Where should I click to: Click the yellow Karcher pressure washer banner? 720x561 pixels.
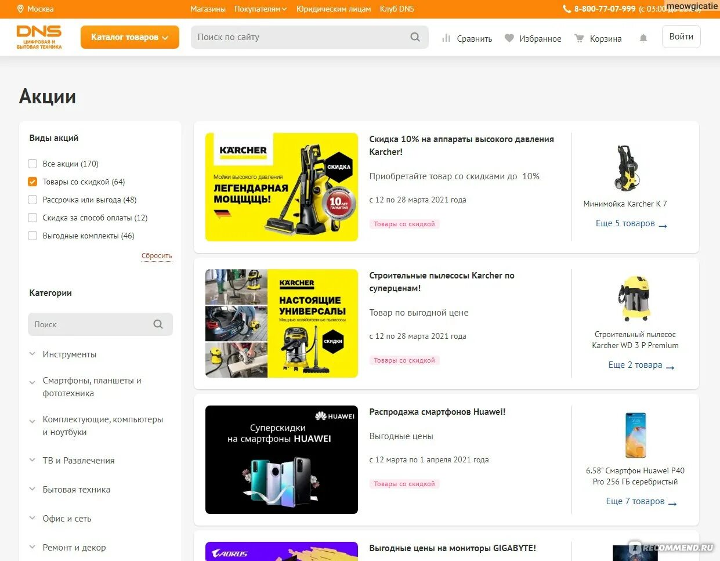(281, 187)
